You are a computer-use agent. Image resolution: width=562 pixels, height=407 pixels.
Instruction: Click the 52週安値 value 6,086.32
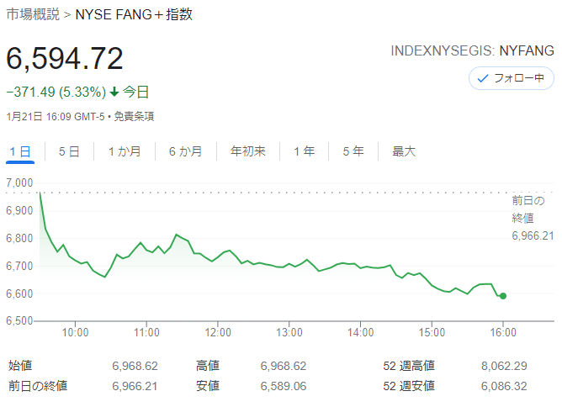504,386
